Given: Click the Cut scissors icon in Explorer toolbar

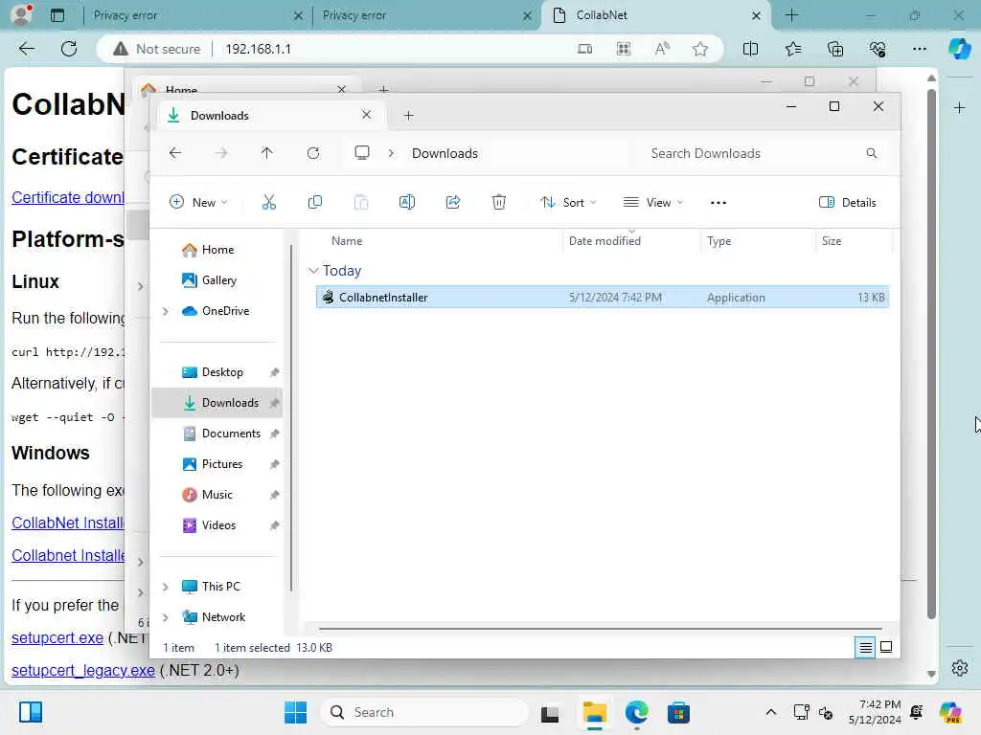Looking at the screenshot, I should (x=268, y=202).
